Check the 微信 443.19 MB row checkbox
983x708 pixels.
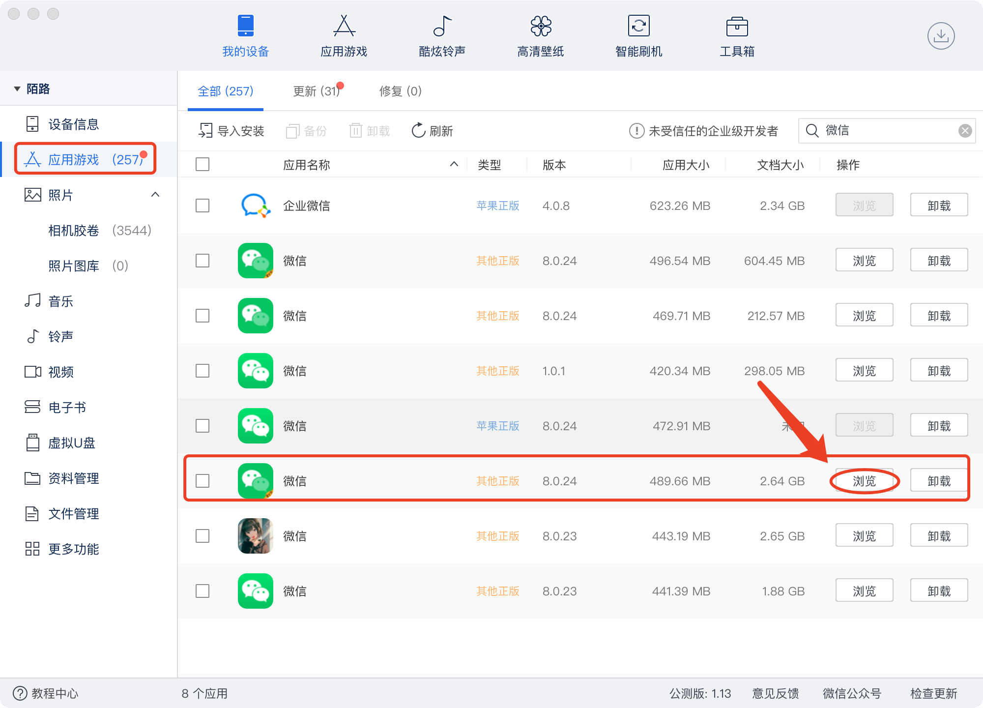pyautogui.click(x=202, y=536)
